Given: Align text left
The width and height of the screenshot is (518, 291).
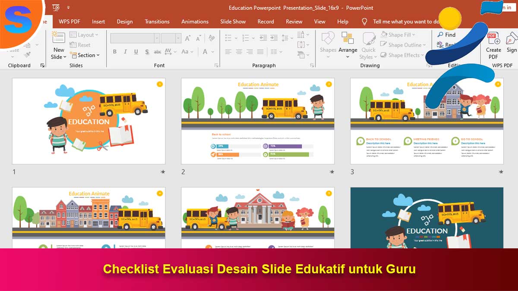Looking at the screenshot, I should point(228,52).
